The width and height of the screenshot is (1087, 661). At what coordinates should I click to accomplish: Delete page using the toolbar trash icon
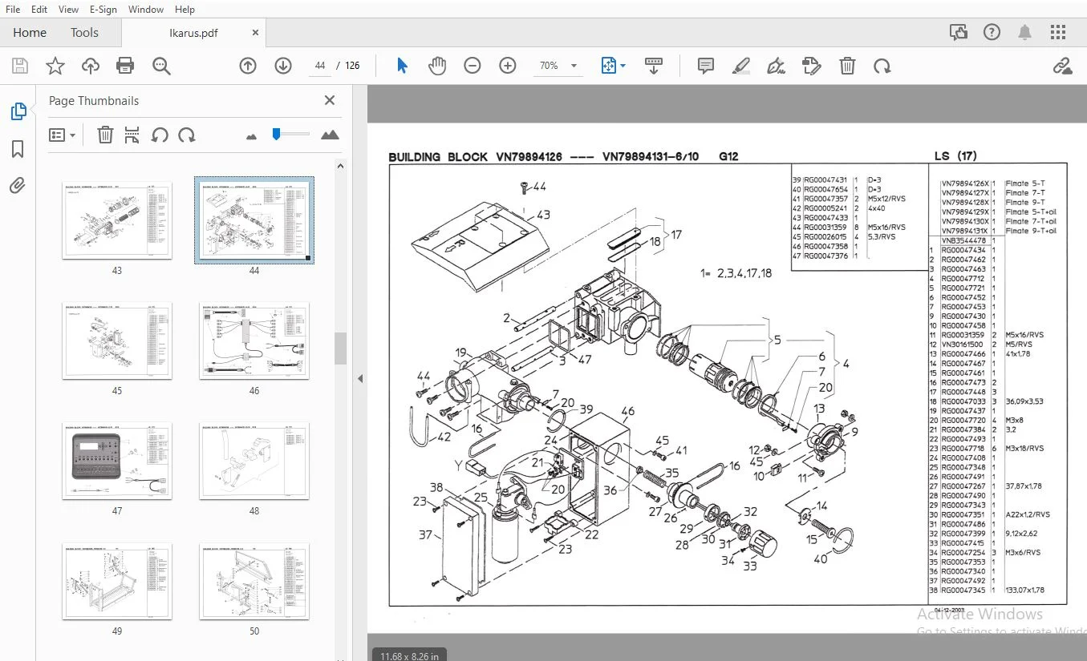click(x=847, y=66)
